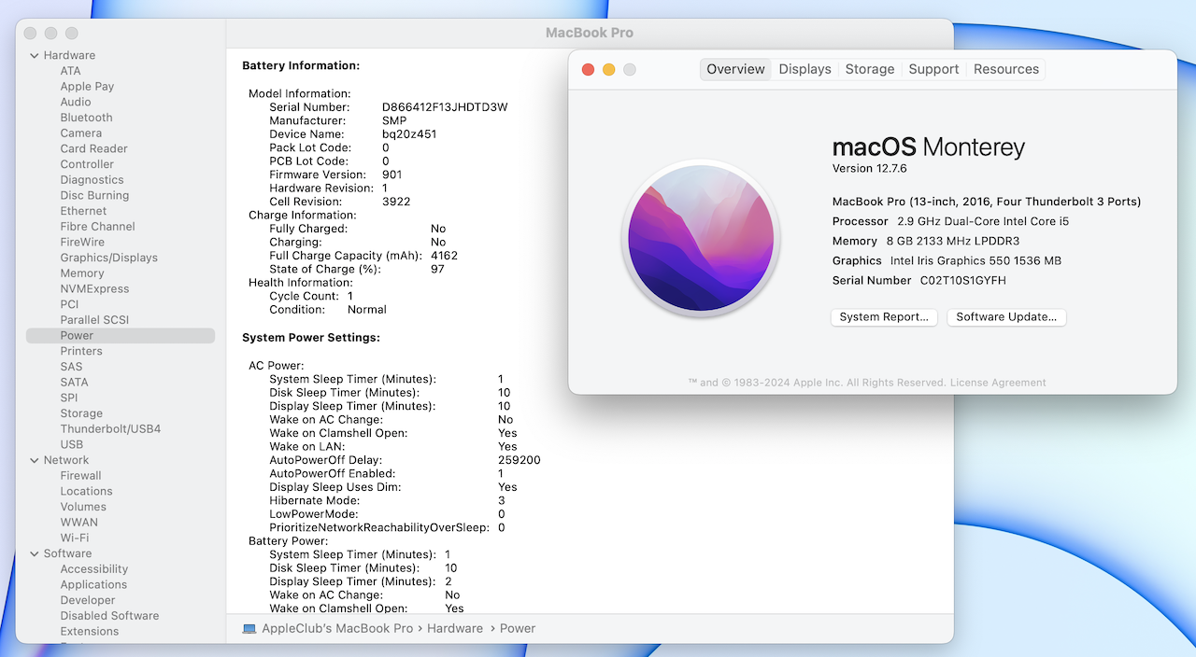Viewport: 1196px width, 657px height.
Task: Select Ethernet in the sidebar
Action: point(84,211)
